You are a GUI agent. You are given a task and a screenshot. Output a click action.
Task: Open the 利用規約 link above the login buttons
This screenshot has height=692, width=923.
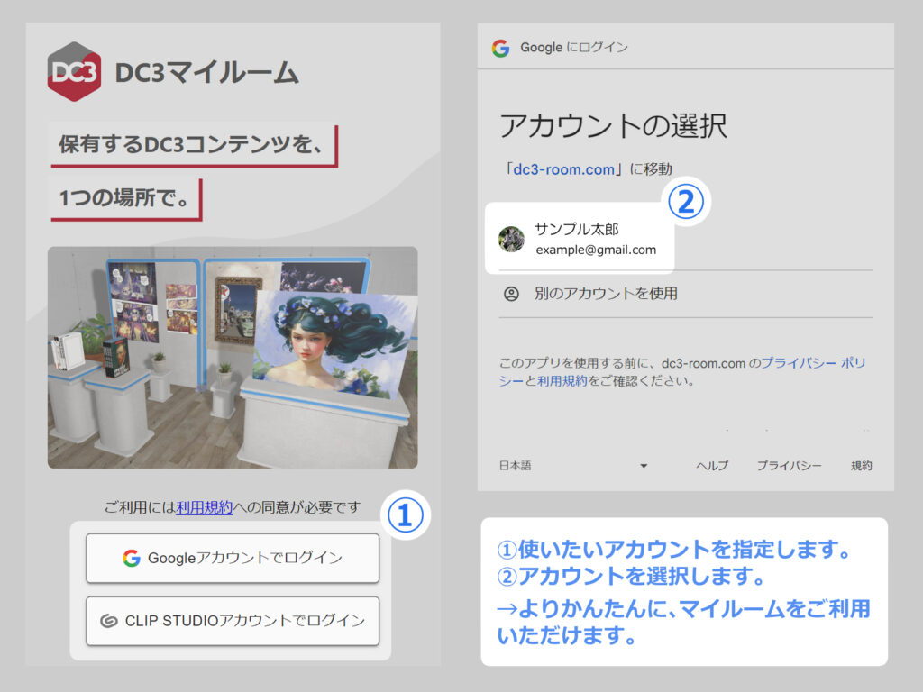coord(205,507)
